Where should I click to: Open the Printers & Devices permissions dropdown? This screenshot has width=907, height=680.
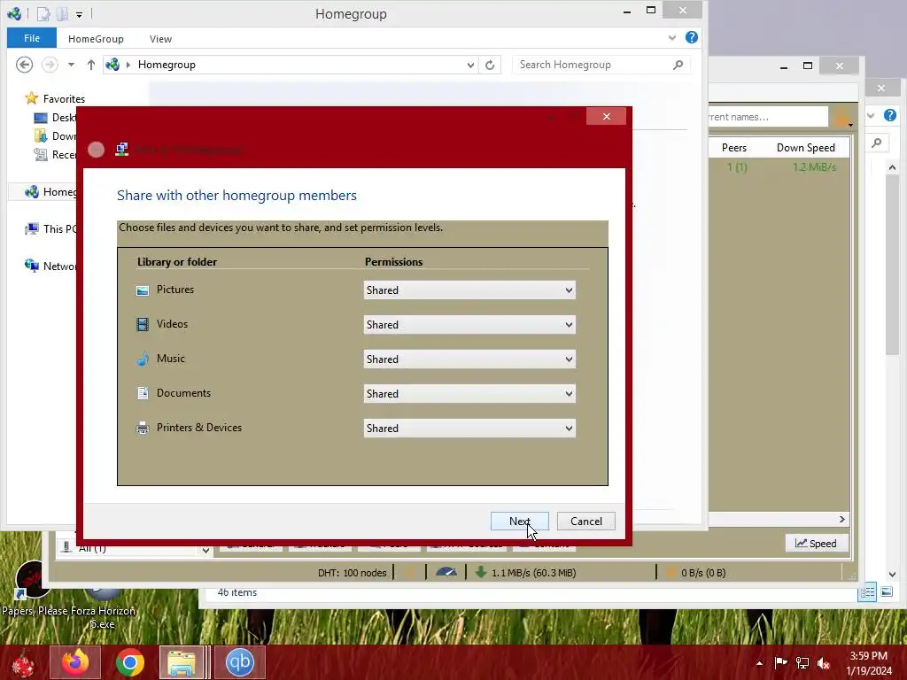point(469,429)
